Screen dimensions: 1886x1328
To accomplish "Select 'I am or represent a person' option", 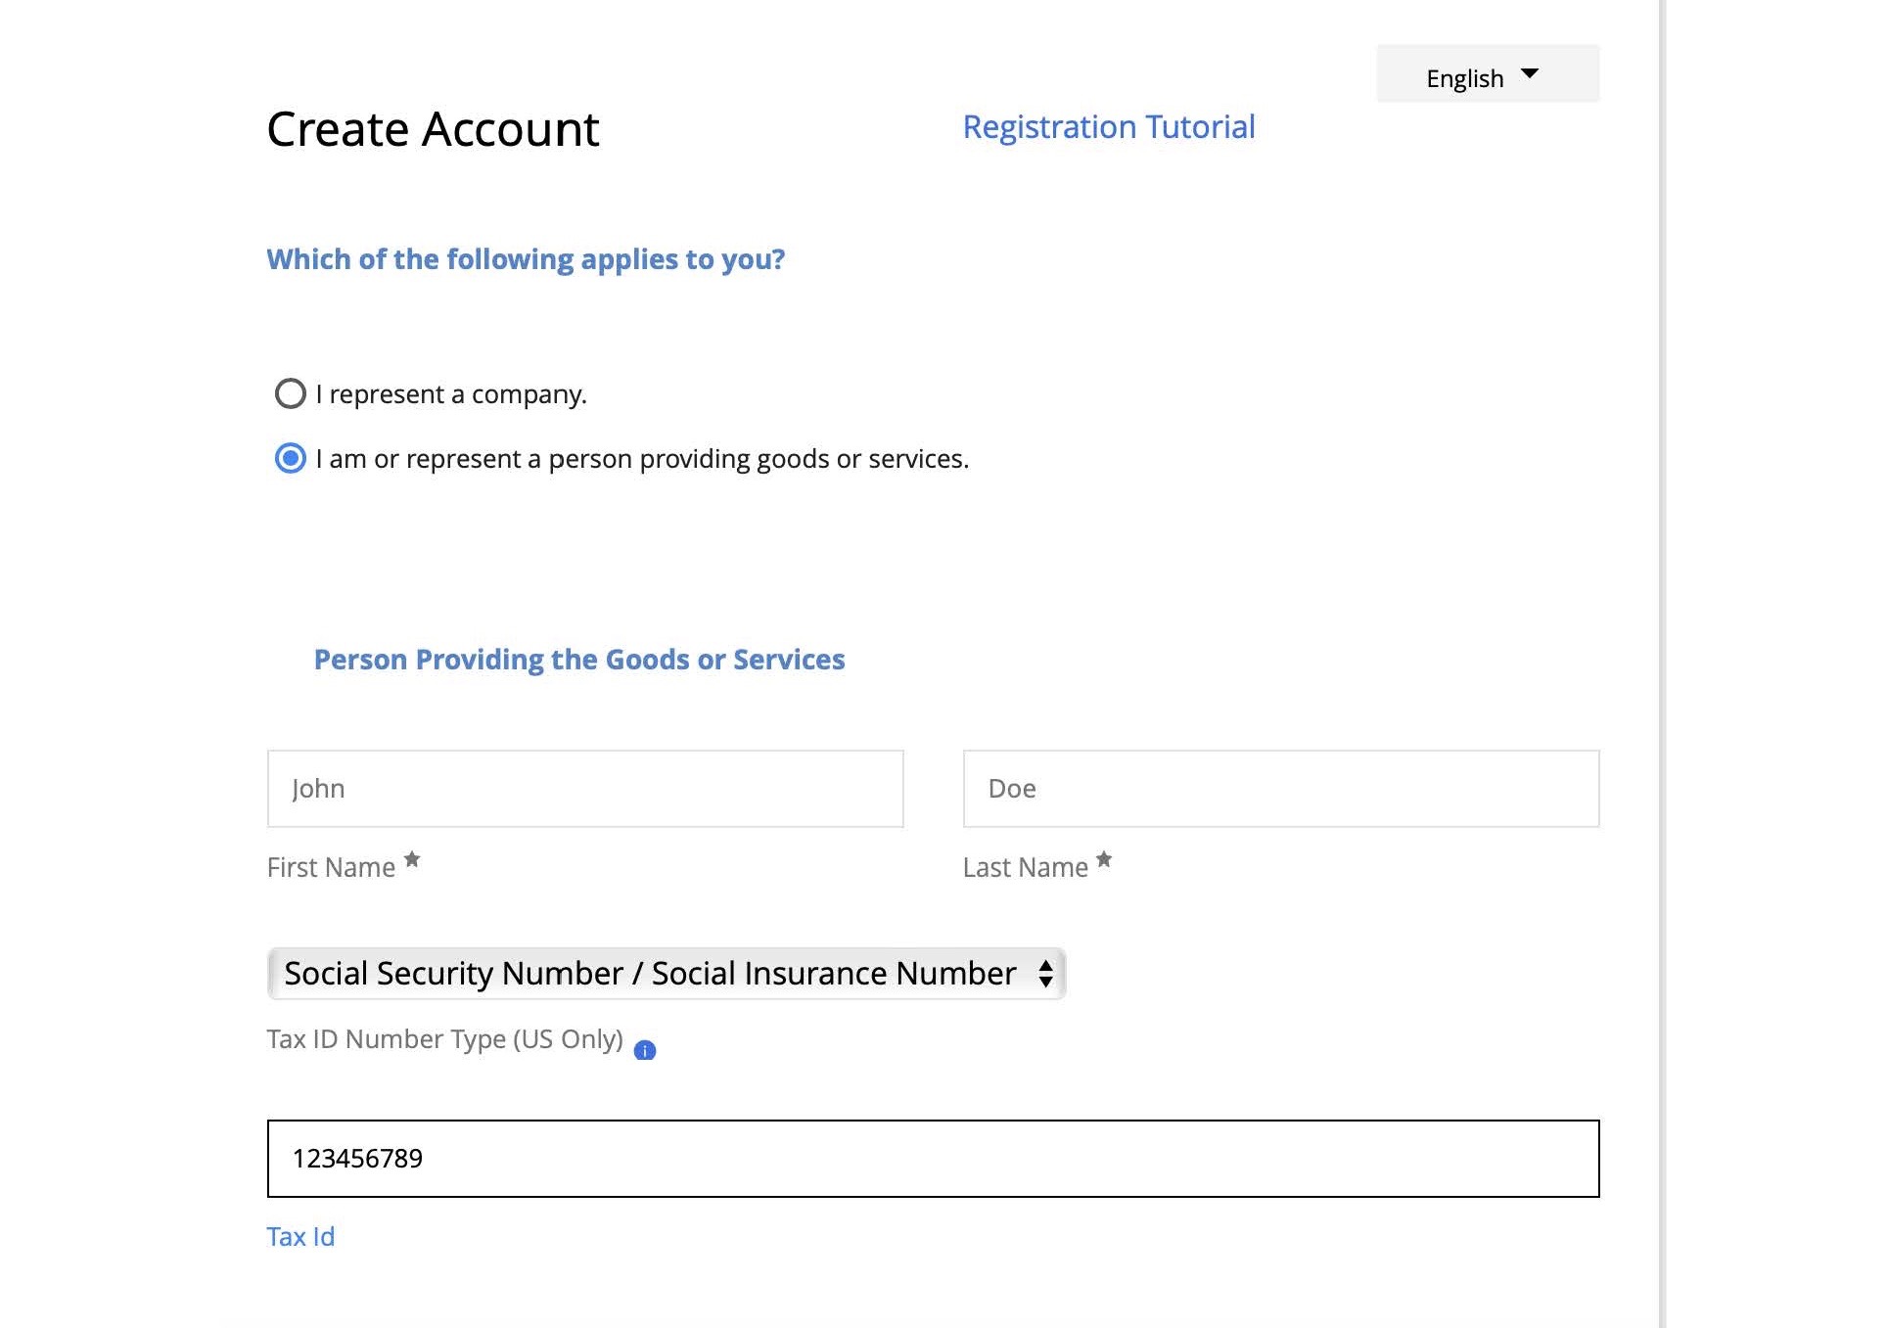I will click(291, 458).
